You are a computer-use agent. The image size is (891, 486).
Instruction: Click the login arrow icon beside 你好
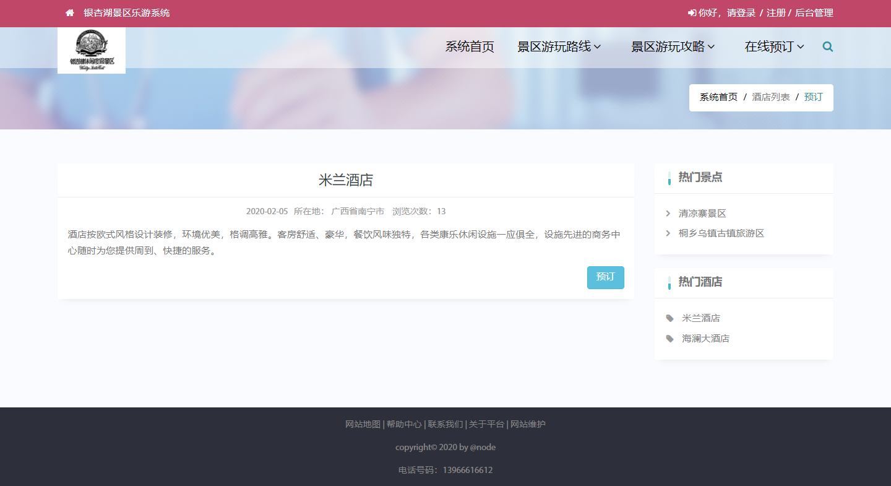(691, 13)
